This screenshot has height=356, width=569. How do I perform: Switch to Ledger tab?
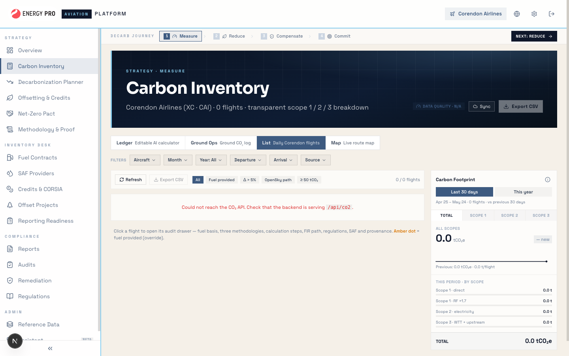click(x=148, y=143)
